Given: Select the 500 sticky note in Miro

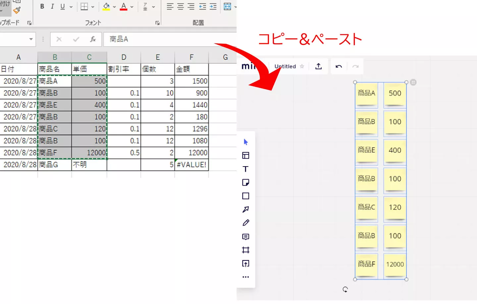Looking at the screenshot, I should [x=395, y=95].
